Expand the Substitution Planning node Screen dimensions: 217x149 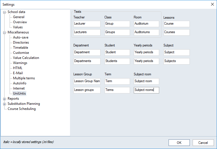pyautogui.click(x=5, y=104)
